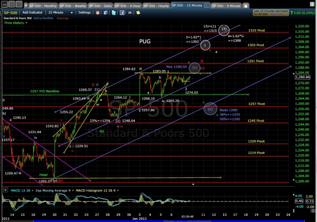Click the PUG chart annotation
317x222 pixels.
[145, 42]
